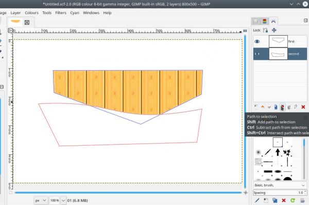The width and height of the screenshot is (309, 205).
Task: Toggle lock path strokes
Action: click(265, 30)
